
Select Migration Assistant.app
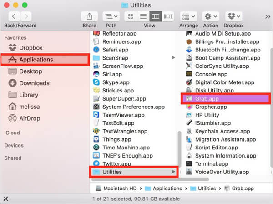tap(226, 139)
